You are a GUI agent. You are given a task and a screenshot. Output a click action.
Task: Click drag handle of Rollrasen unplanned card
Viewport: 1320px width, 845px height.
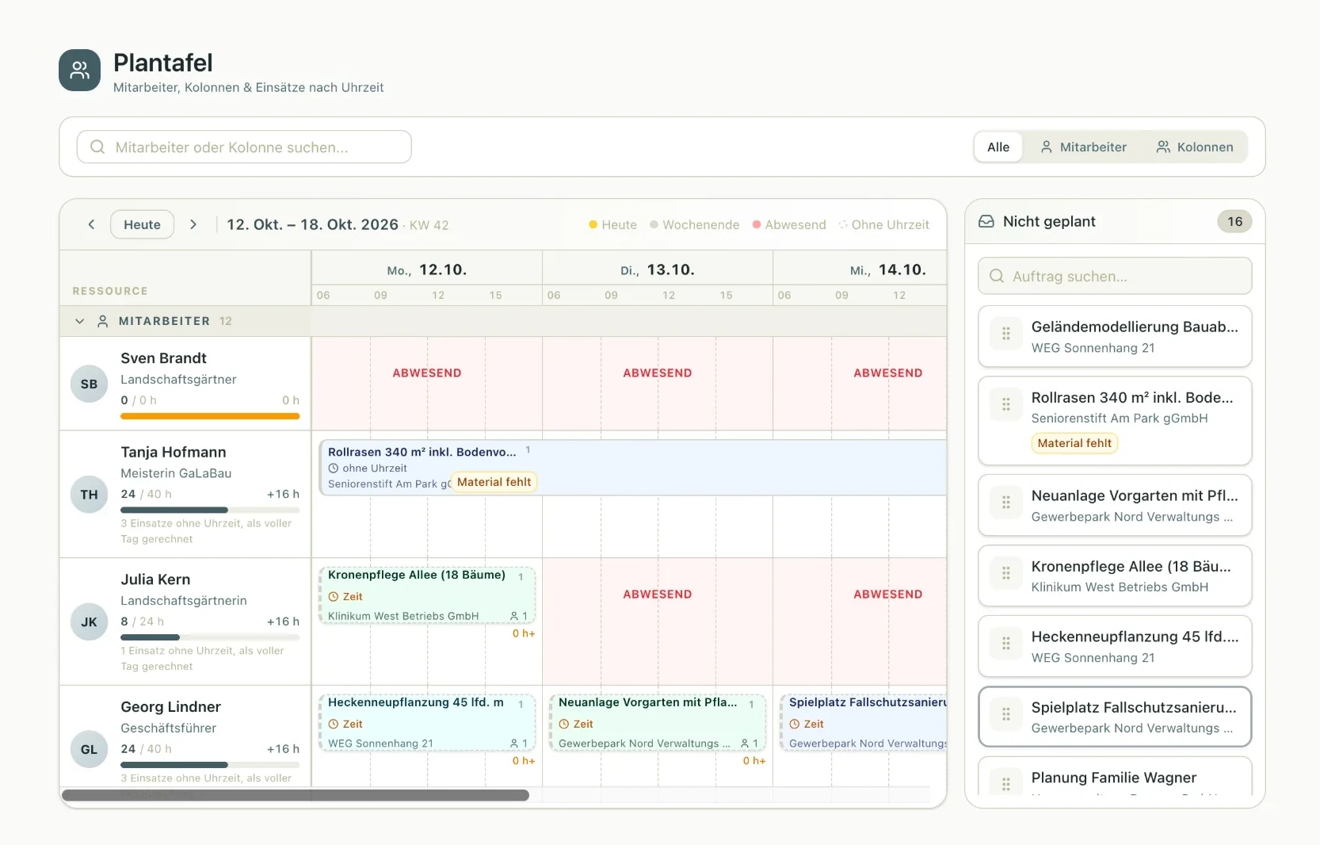pyautogui.click(x=1005, y=404)
